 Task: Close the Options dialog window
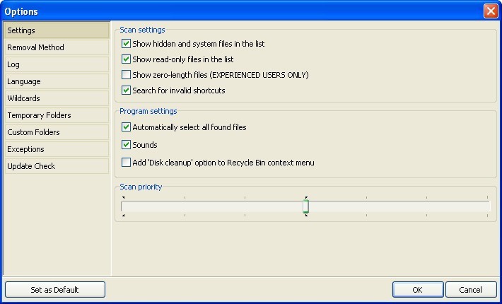(x=491, y=11)
